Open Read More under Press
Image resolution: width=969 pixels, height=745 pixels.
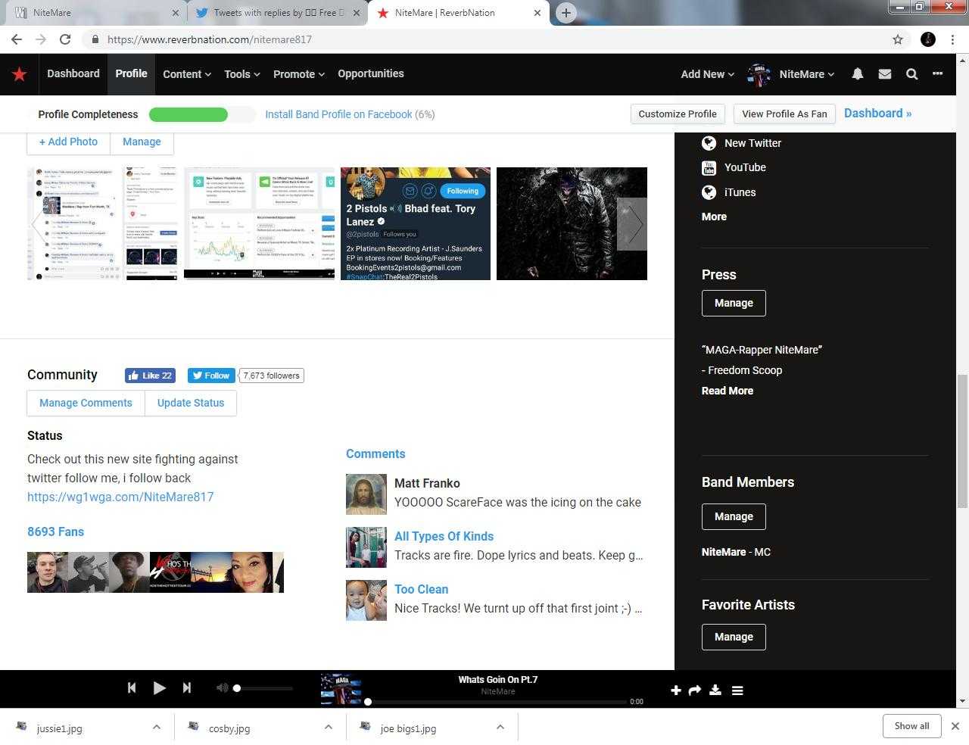pos(728,391)
